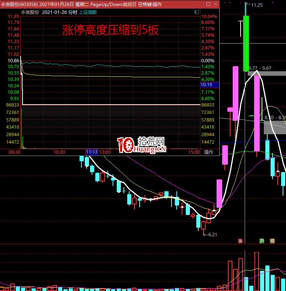Maximize the 永吉股份 intraday popup window
Viewport: 286px width, 291px height.
(x=208, y=4)
